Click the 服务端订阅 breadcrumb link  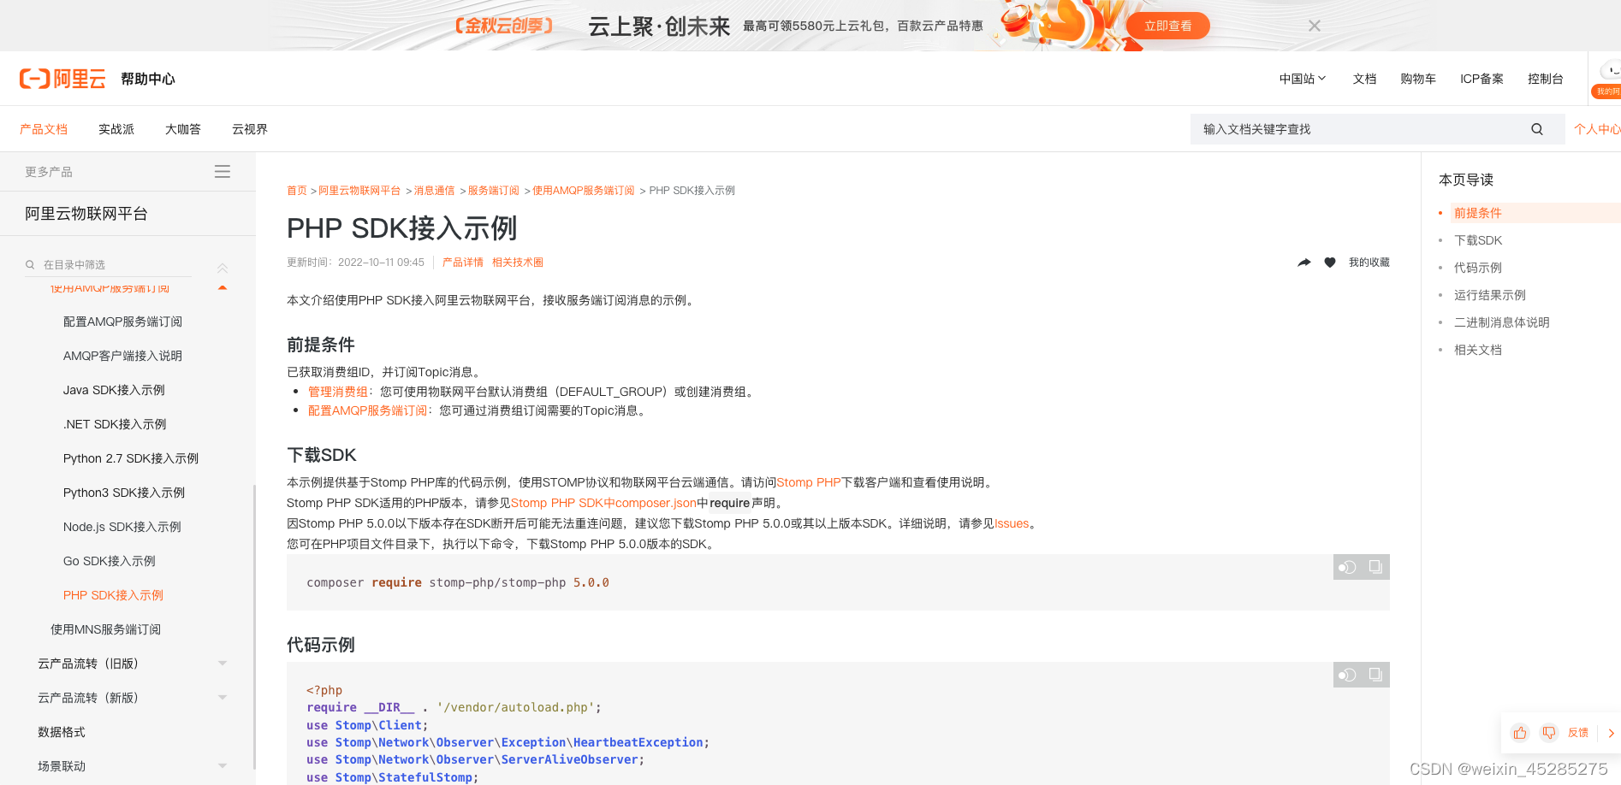[493, 191]
